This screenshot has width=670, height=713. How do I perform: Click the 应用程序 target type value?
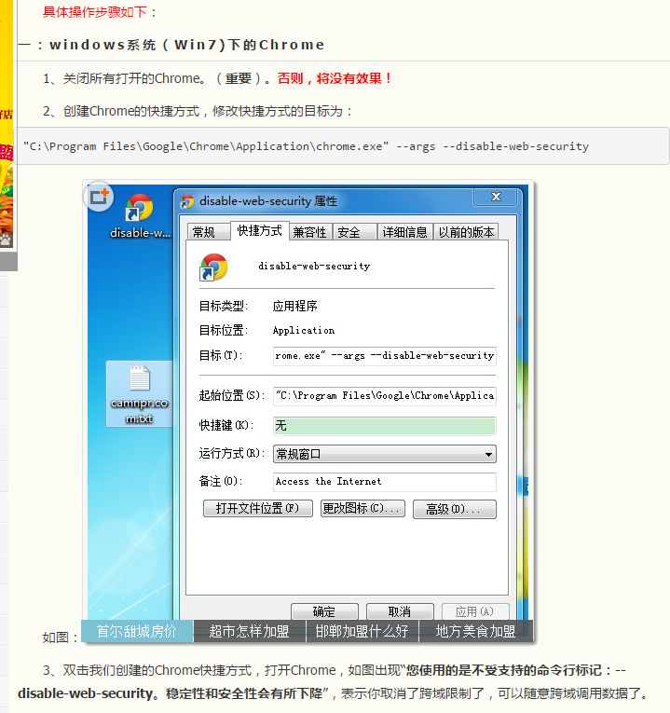[294, 306]
